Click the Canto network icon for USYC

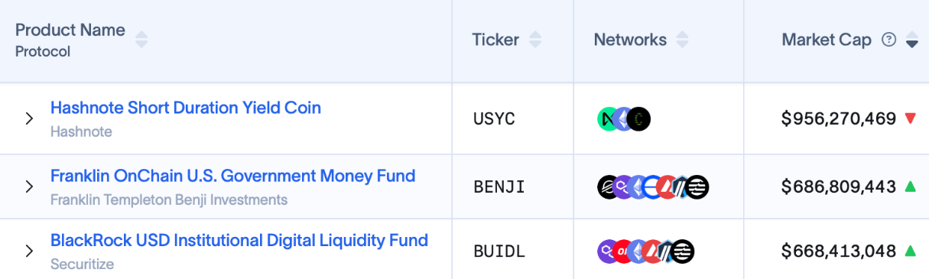pyautogui.click(x=638, y=118)
